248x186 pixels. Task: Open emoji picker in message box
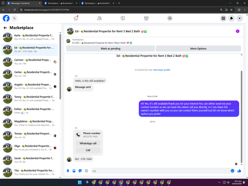(232, 171)
